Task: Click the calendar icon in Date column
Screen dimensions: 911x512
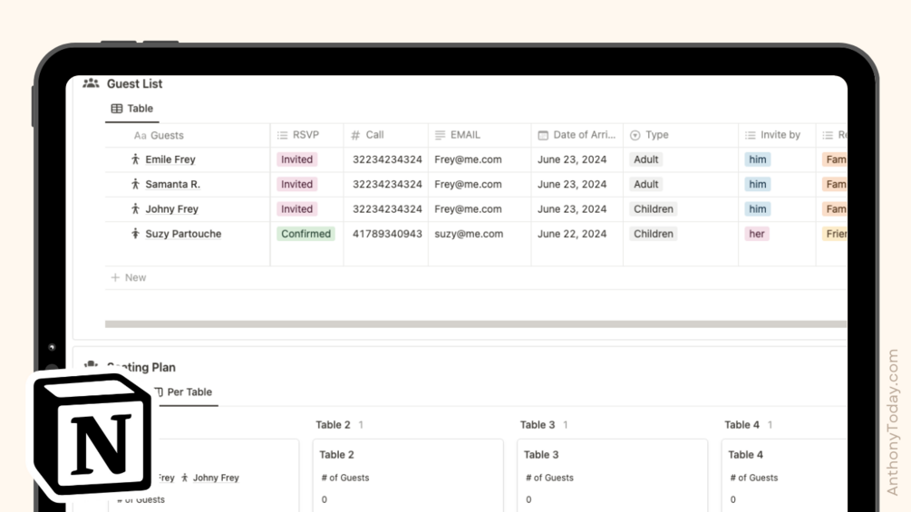Action: [x=543, y=135]
